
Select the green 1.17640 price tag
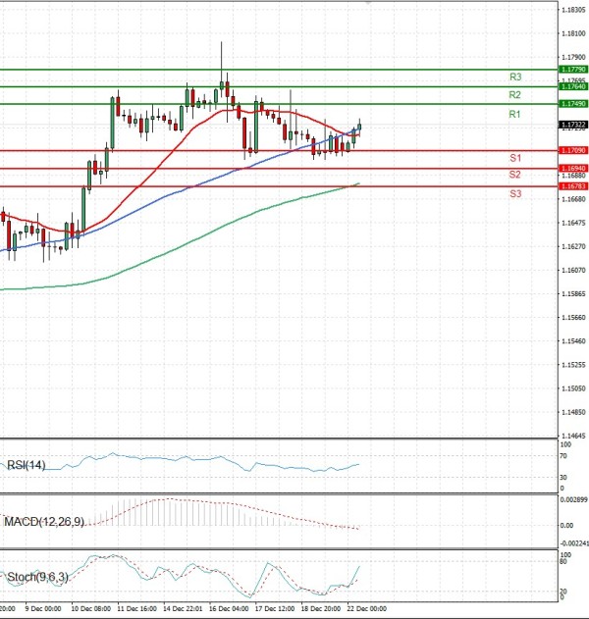click(x=573, y=86)
